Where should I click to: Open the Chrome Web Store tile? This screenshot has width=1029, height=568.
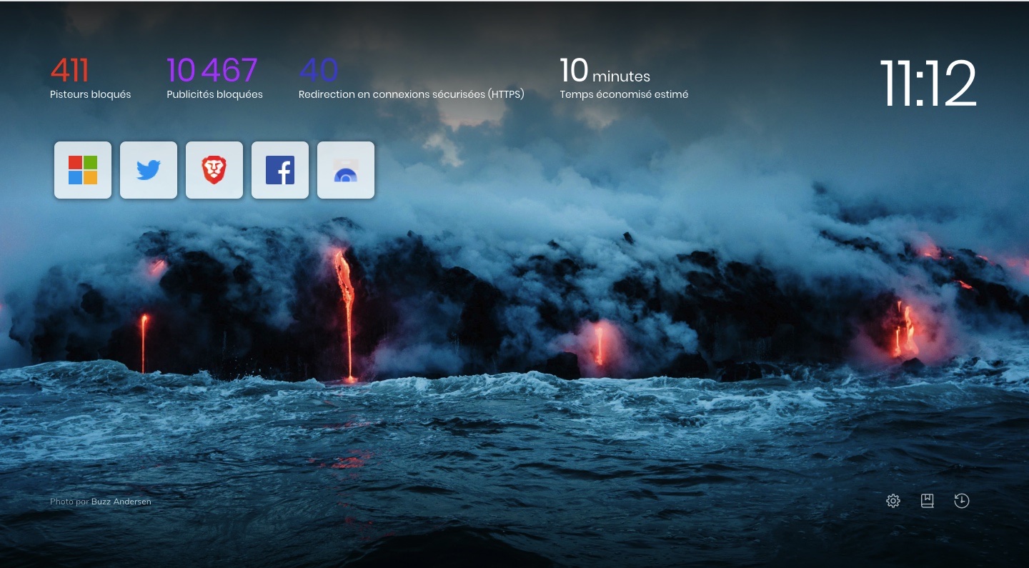click(x=346, y=170)
